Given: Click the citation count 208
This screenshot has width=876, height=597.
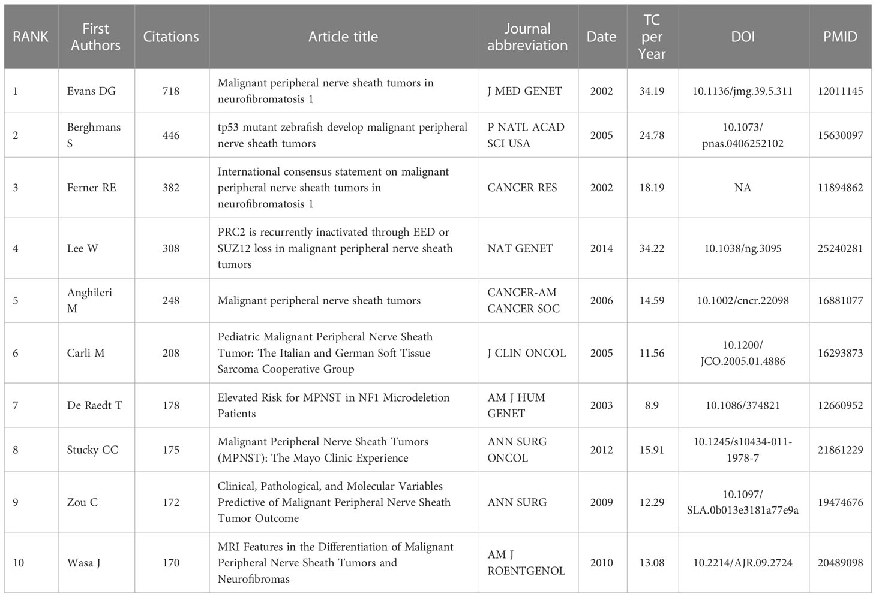Looking at the screenshot, I should (171, 353).
